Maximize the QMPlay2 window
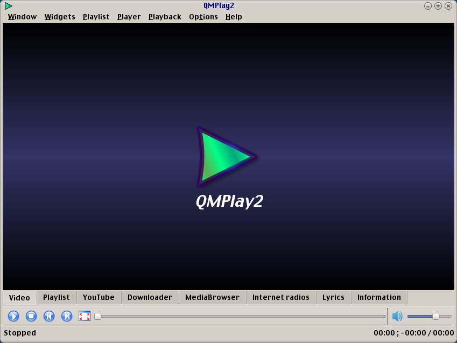This screenshot has width=457, height=343. [438, 6]
